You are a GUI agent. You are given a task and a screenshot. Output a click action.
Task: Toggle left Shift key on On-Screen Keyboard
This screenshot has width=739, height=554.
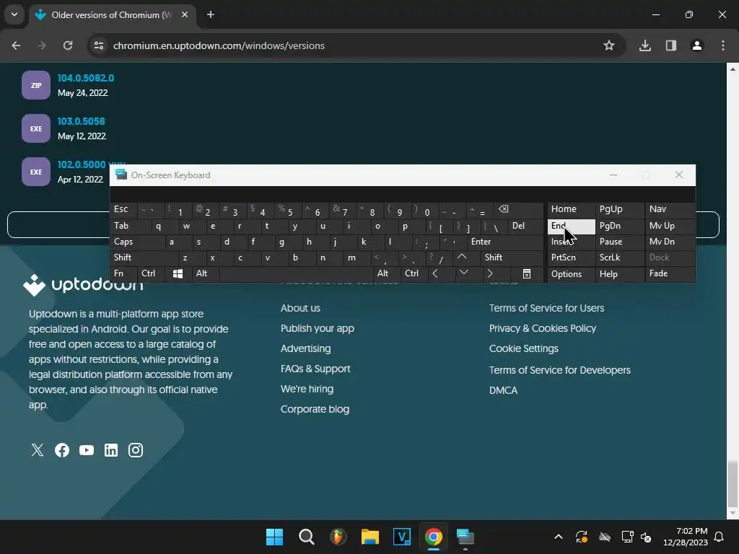[x=144, y=258]
